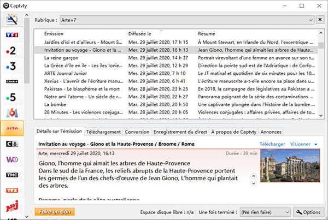Select the Arte channel icon

(12, 128)
